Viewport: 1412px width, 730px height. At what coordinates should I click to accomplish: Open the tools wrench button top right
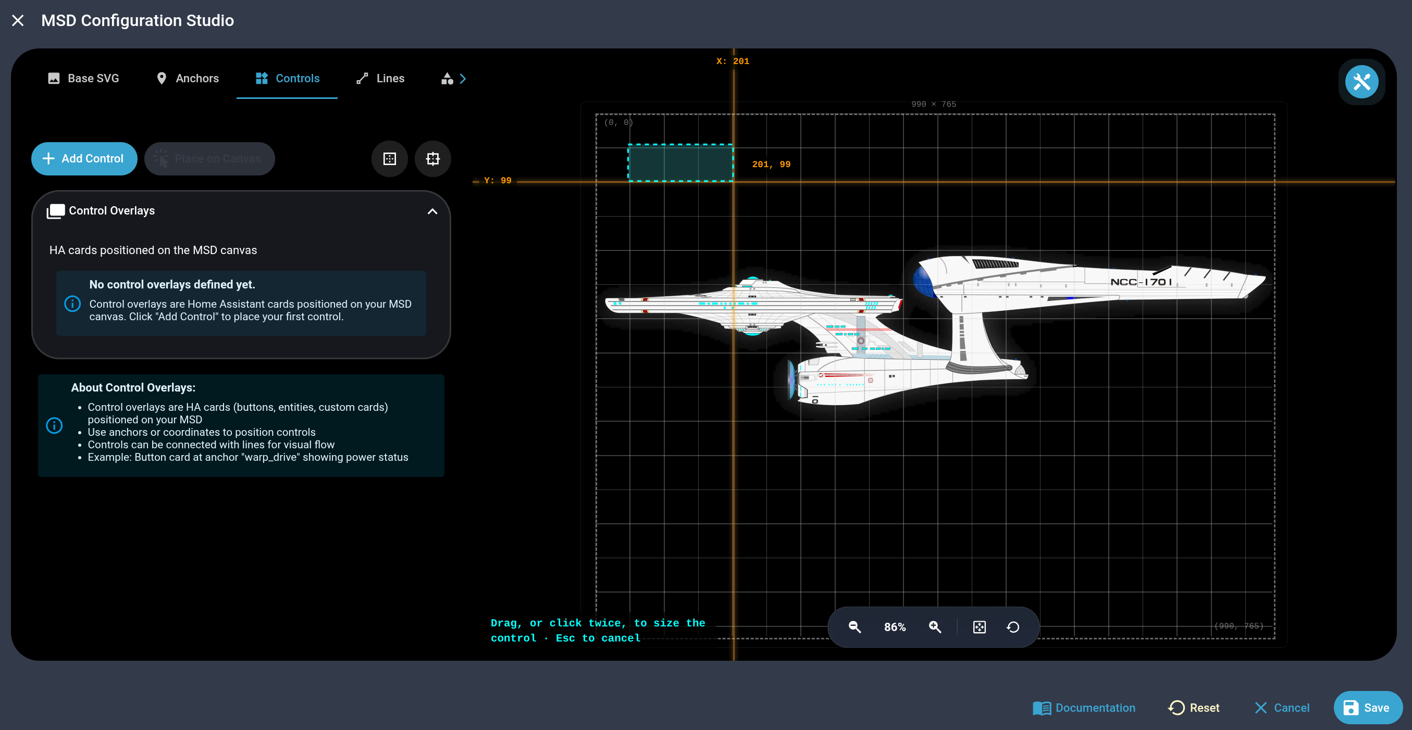point(1362,82)
